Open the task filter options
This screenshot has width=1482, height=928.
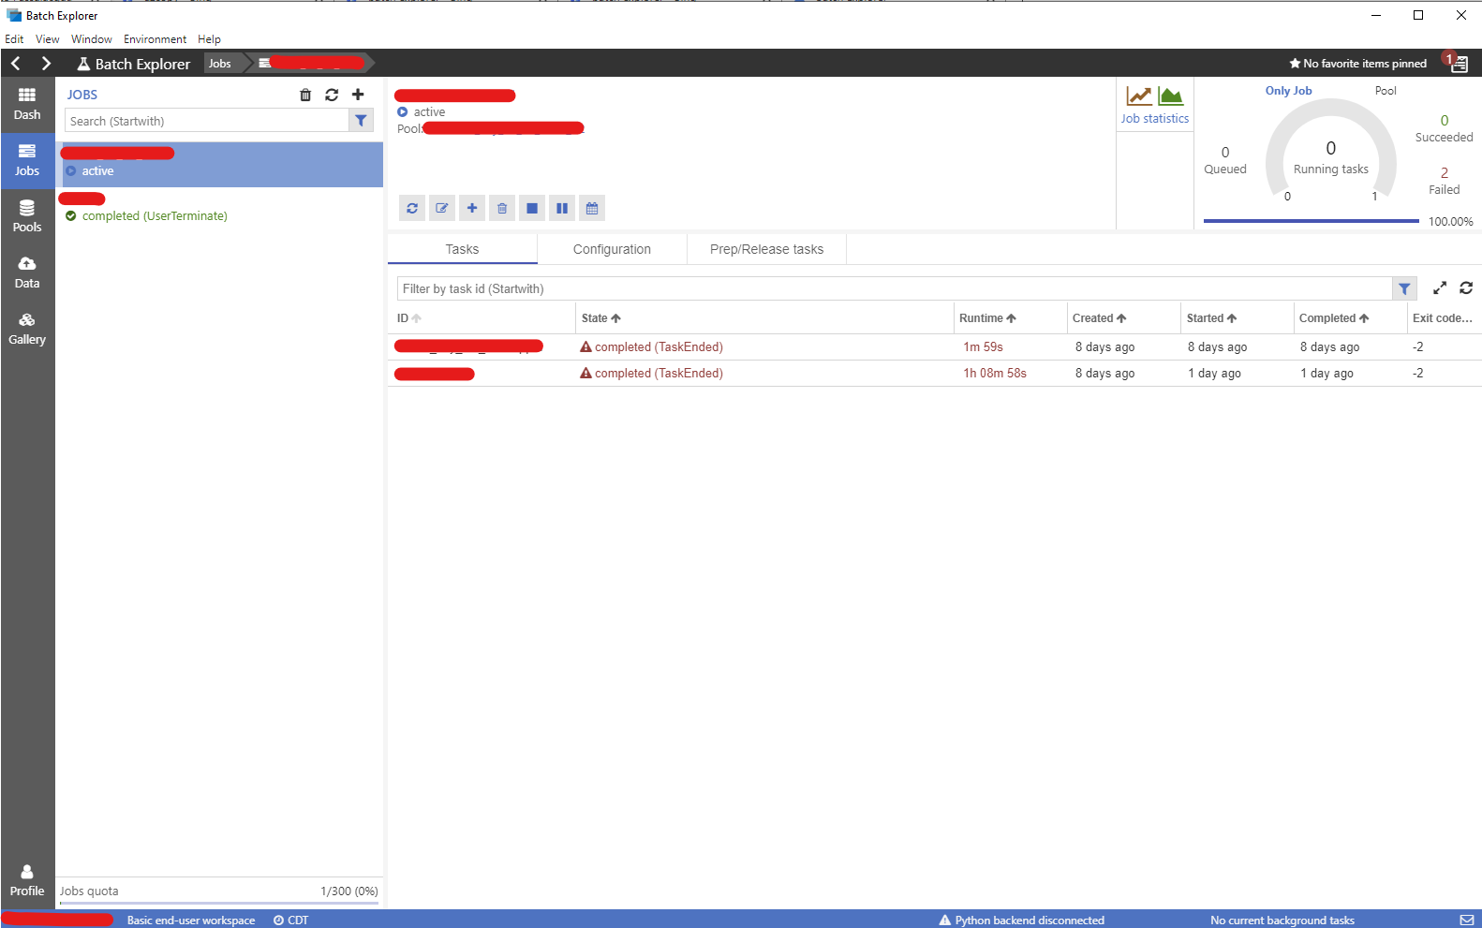click(1404, 288)
